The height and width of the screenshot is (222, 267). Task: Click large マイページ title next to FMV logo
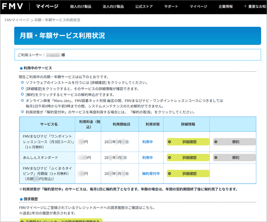47,6
